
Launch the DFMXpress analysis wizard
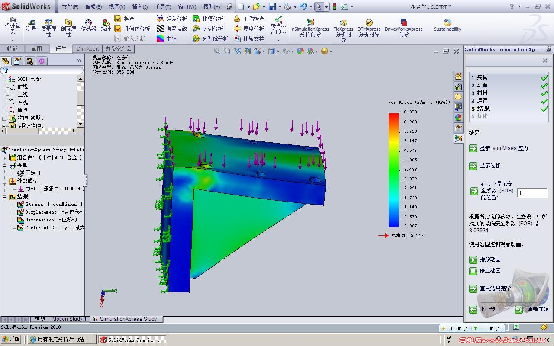pos(369,28)
